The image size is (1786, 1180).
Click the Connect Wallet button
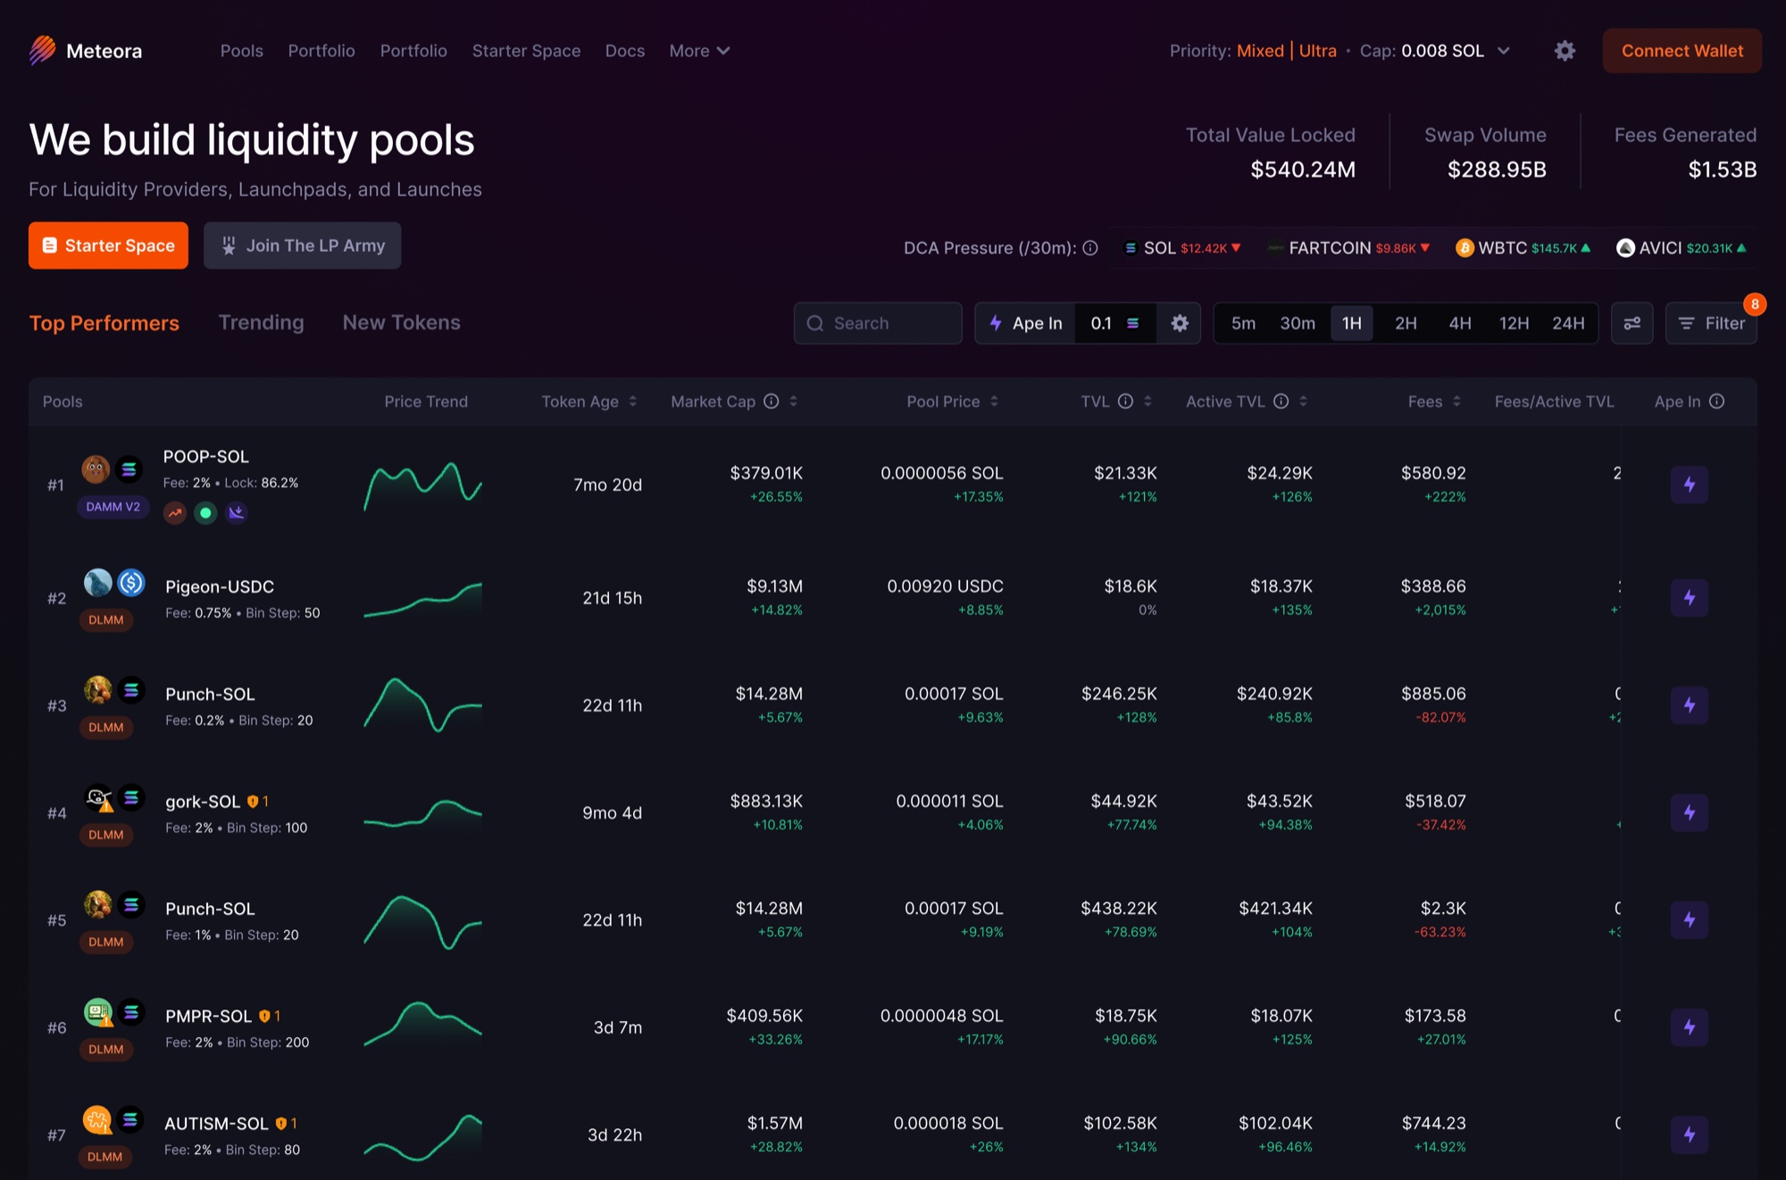tap(1682, 51)
